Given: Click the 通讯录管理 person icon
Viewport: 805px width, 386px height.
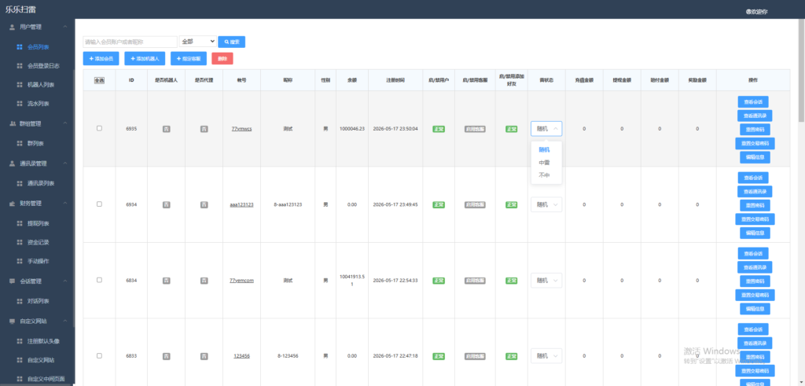Looking at the screenshot, I should (13, 164).
